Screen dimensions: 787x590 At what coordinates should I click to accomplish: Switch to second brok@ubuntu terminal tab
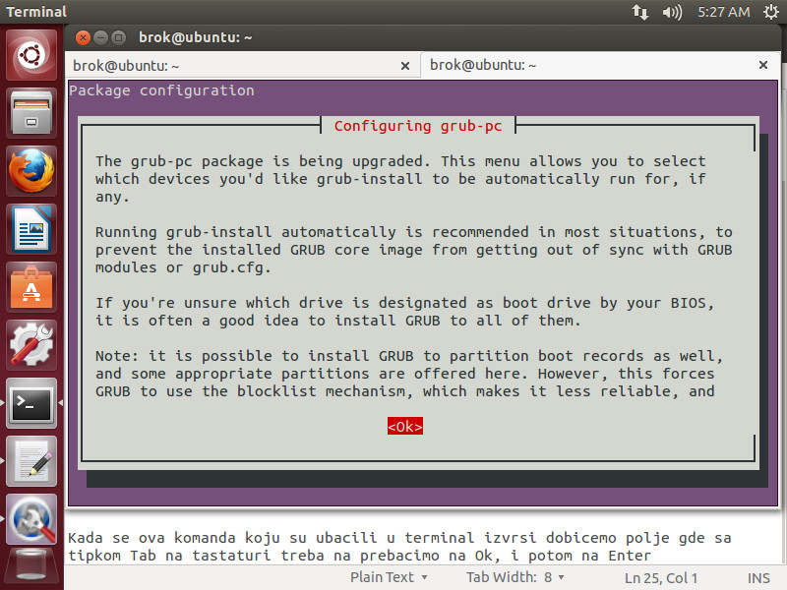pos(599,65)
